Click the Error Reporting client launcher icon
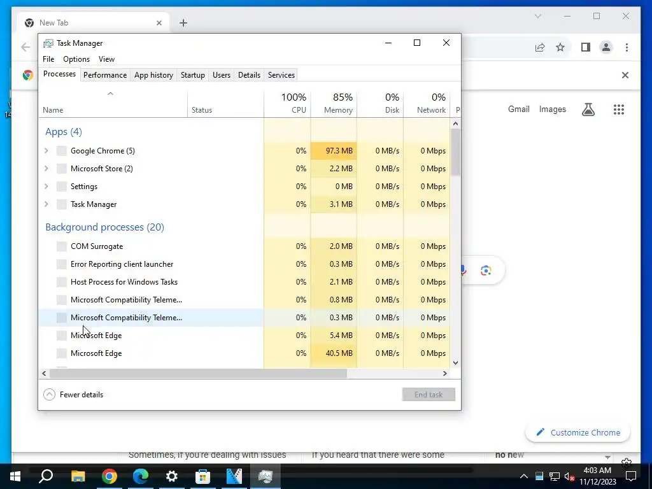The width and height of the screenshot is (652, 489). (62, 264)
